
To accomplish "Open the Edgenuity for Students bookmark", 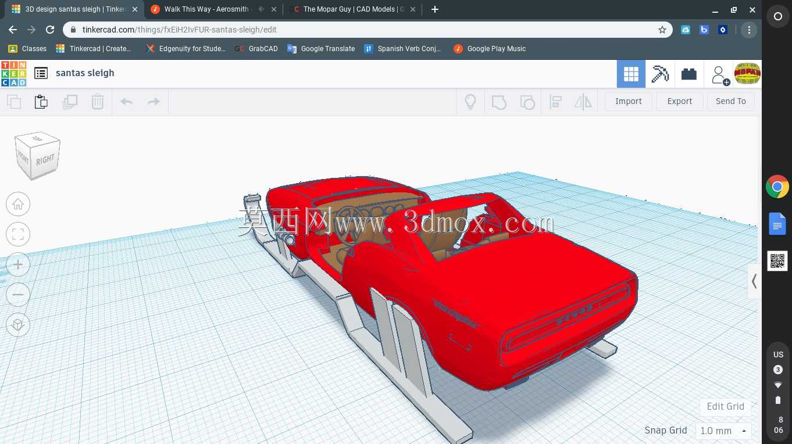I will pos(186,49).
